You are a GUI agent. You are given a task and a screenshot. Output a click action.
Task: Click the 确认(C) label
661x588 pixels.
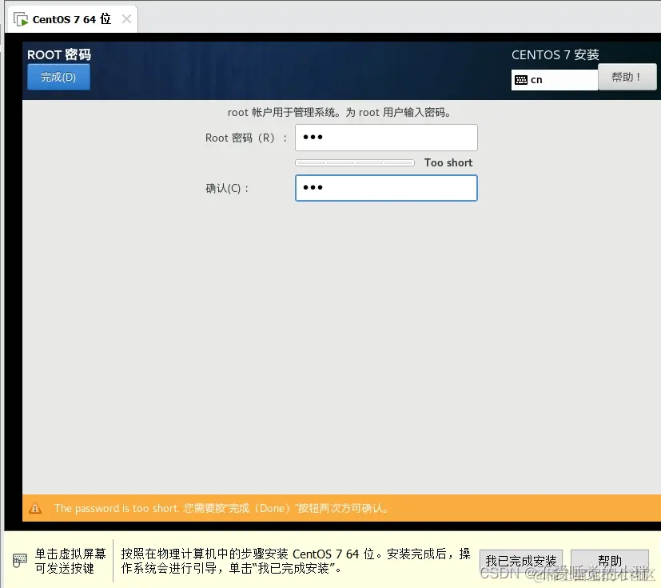(227, 188)
